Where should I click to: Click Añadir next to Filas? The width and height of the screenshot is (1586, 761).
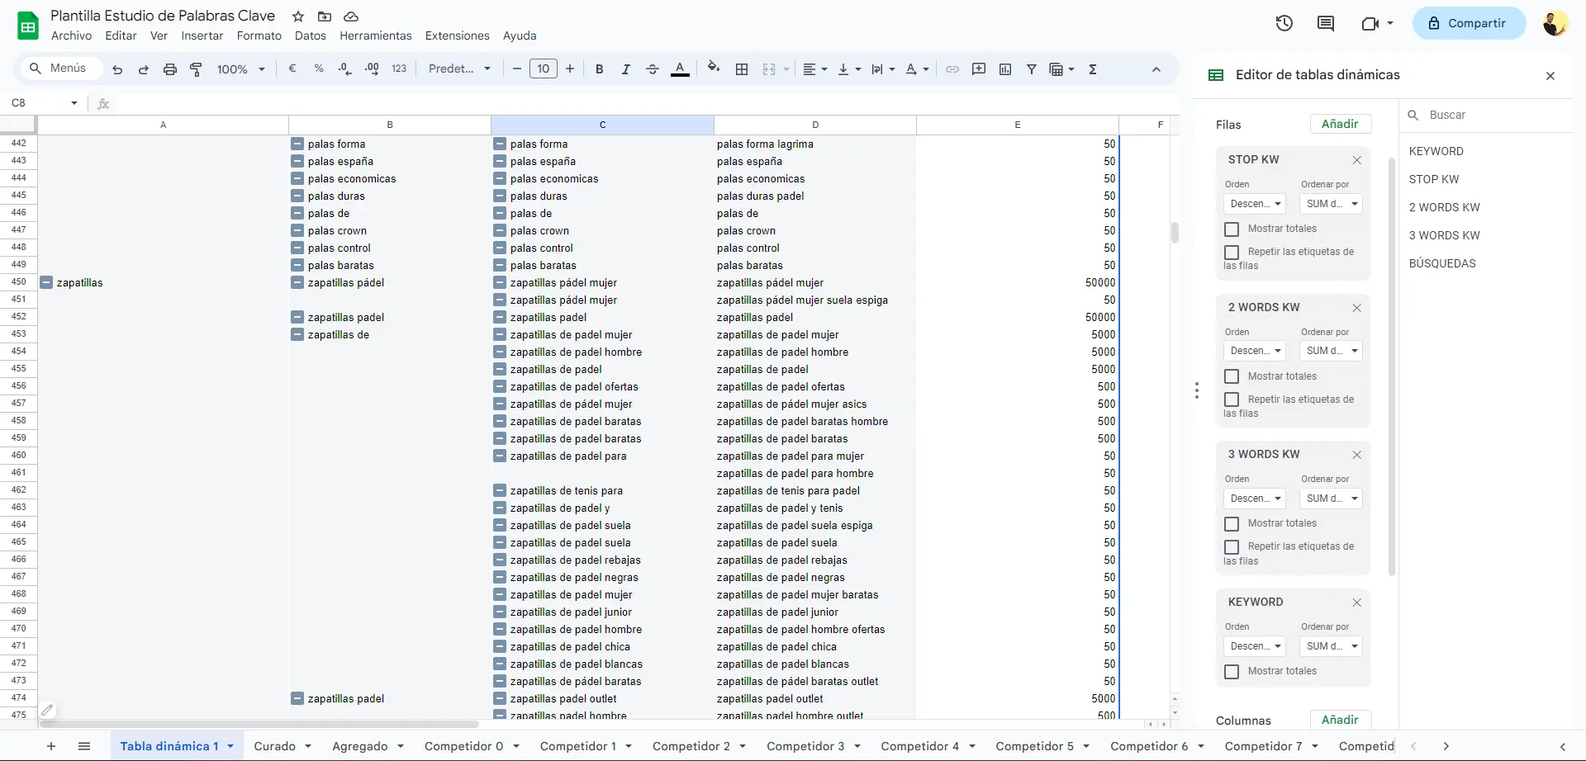click(1339, 124)
